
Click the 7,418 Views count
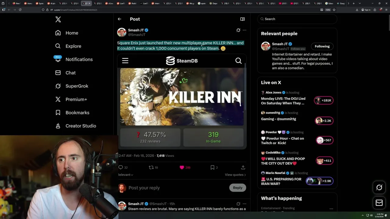click(165, 156)
